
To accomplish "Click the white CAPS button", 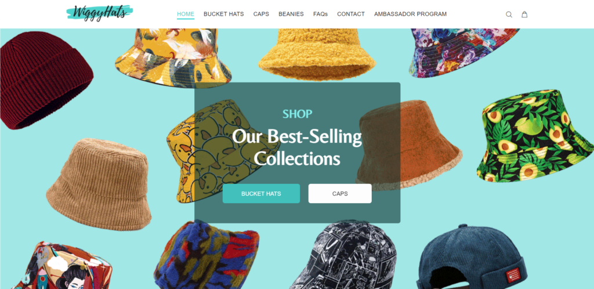I will click(340, 194).
